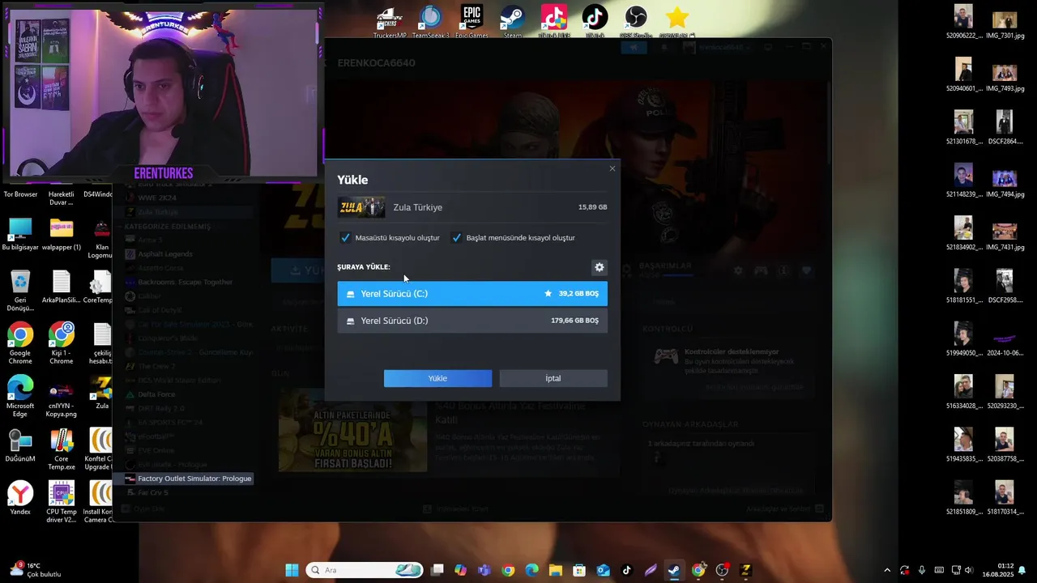1037x583 pixels.
Task: Select Microsoft Edge desktop icon
Action: (20, 396)
